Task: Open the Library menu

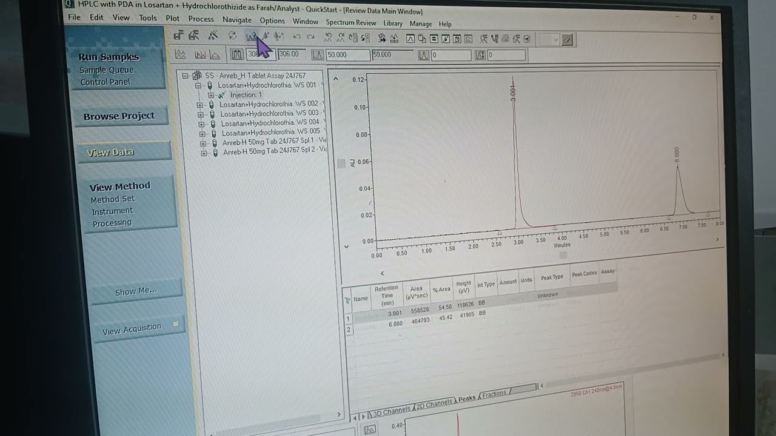Action: pyautogui.click(x=393, y=23)
